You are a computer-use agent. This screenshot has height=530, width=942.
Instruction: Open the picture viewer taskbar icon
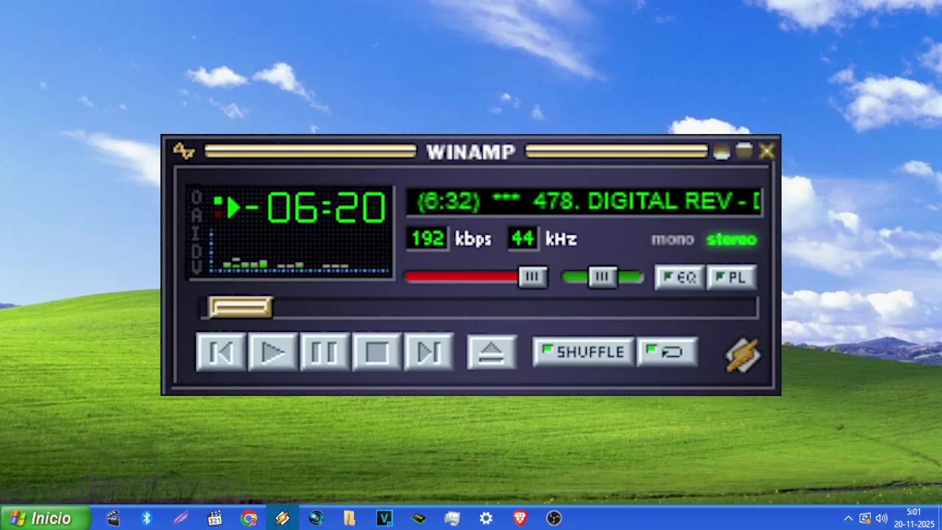[x=452, y=518]
